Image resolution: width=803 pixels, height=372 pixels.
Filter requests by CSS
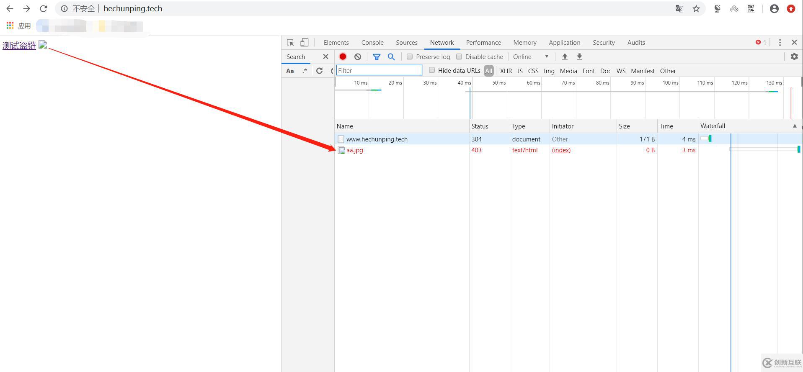533,71
